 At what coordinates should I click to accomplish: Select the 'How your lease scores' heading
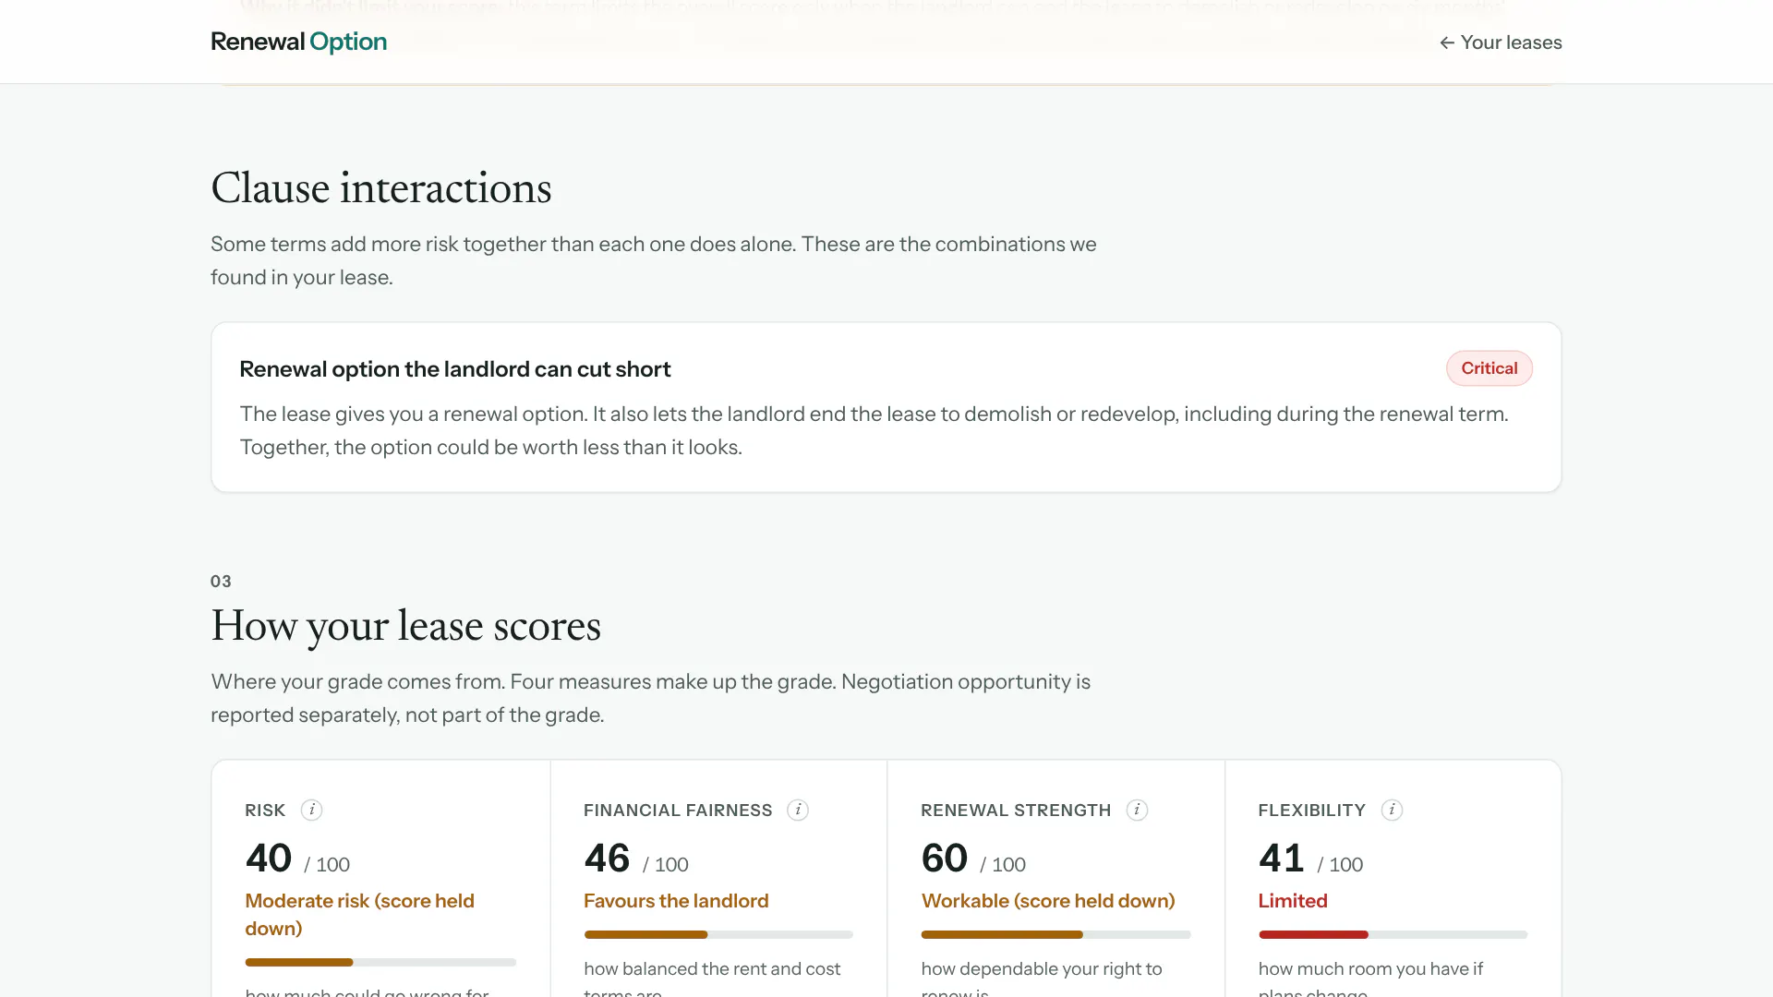pos(405,626)
